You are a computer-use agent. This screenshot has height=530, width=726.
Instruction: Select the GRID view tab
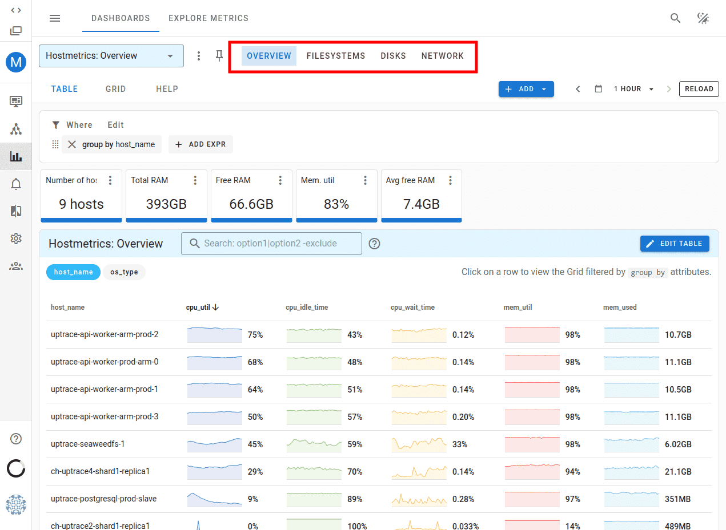(x=115, y=89)
